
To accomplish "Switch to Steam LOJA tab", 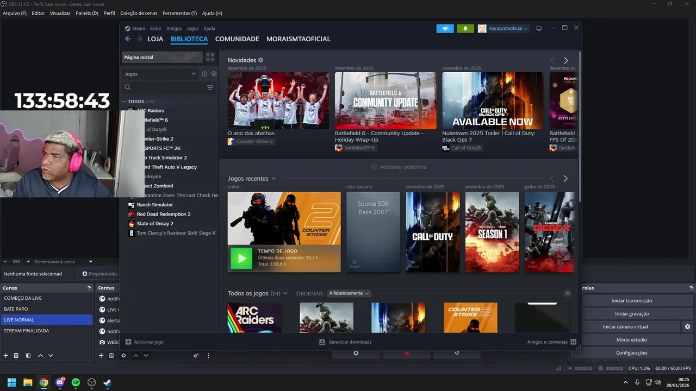I will pos(156,39).
